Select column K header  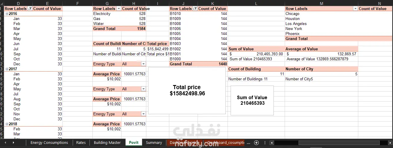click(x=213, y=3)
